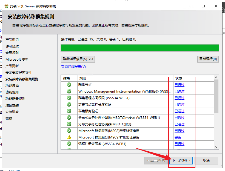Proceed with 下一步(N) button
Viewport: 225px width, 171px height.
click(181, 160)
